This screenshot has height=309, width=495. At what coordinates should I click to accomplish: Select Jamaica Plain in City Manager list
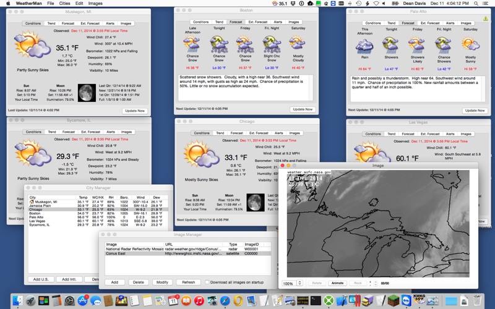tap(43, 206)
